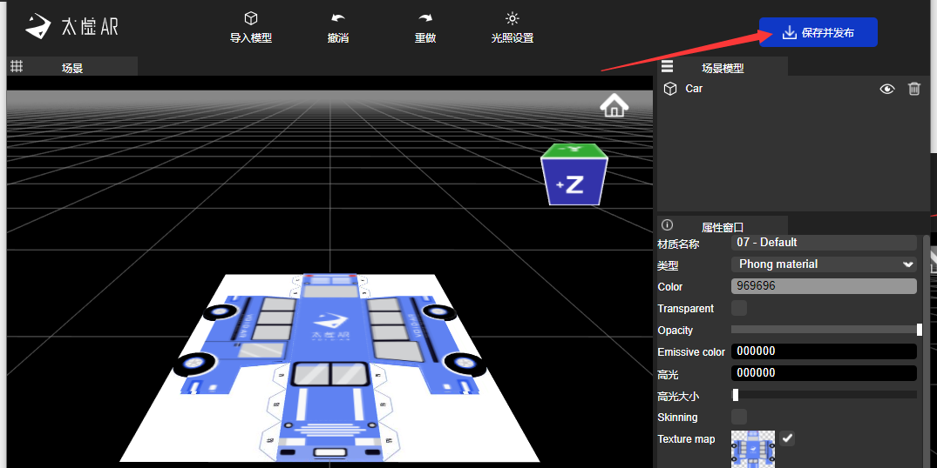The width and height of the screenshot is (937, 468).
Task: Select the 场景 tab
Action: 72,67
